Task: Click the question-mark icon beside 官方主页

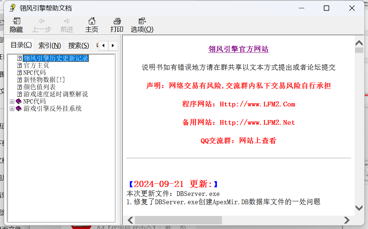Action: pyautogui.click(x=19, y=65)
